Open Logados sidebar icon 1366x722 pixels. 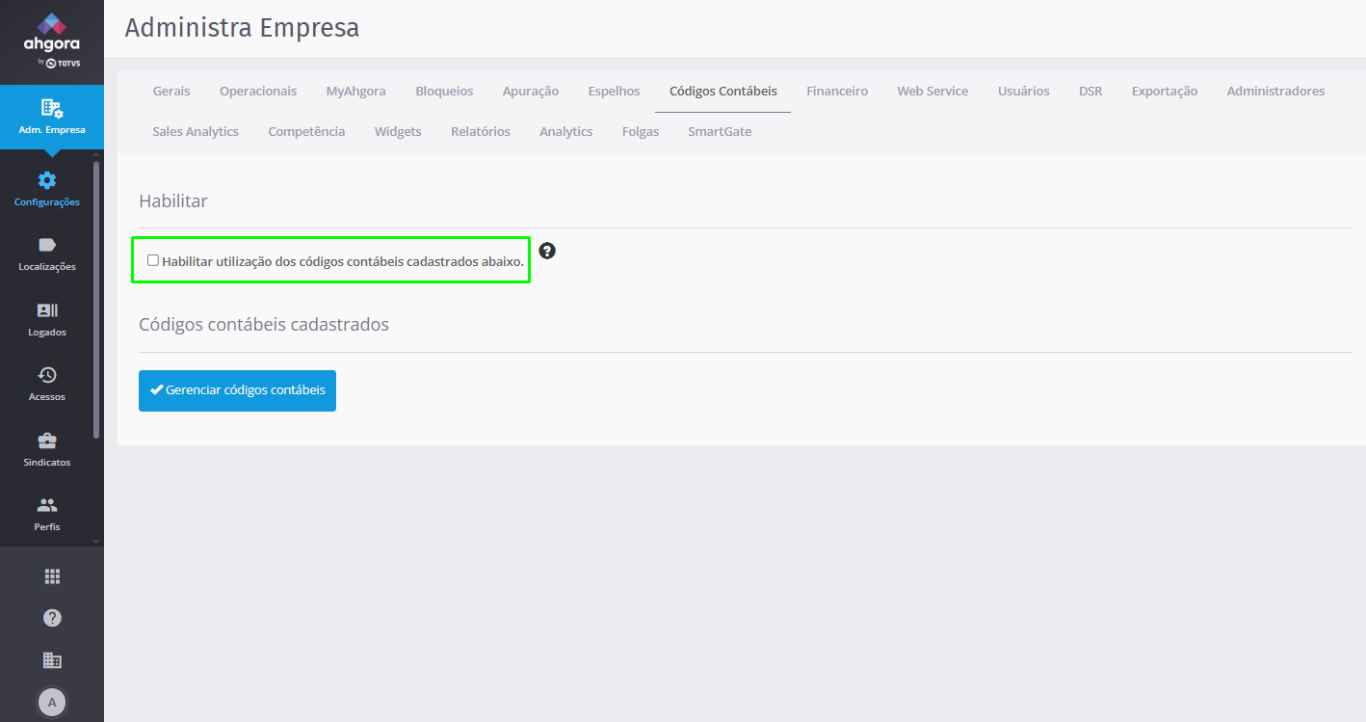tap(47, 310)
